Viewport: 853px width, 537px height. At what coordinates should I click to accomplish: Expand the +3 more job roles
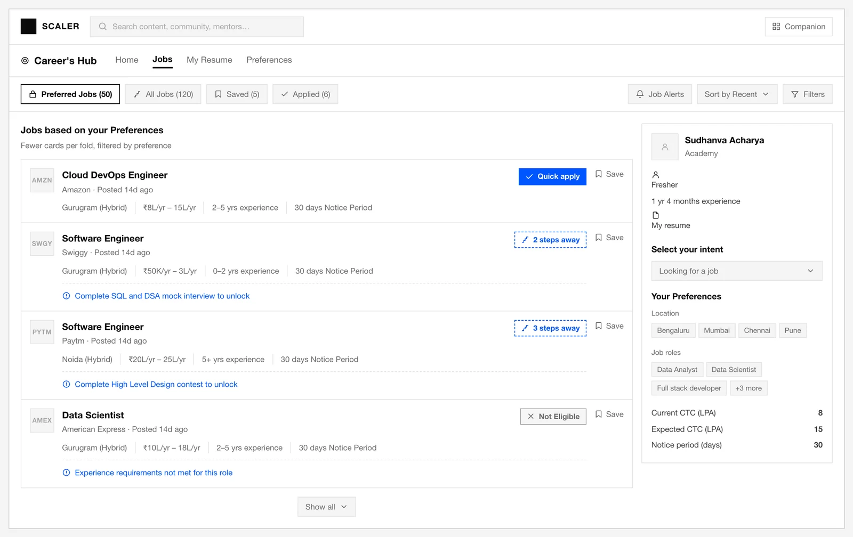[x=749, y=388]
